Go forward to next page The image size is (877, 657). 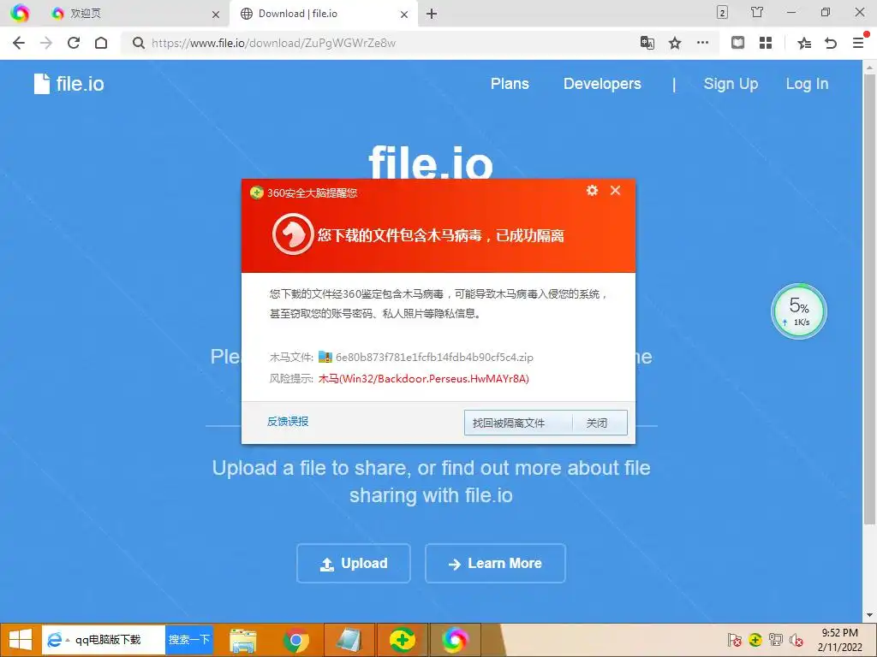pyautogui.click(x=46, y=43)
